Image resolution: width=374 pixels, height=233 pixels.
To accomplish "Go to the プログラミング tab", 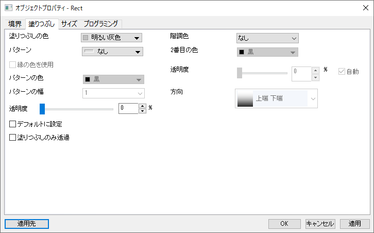I will pos(100,24).
